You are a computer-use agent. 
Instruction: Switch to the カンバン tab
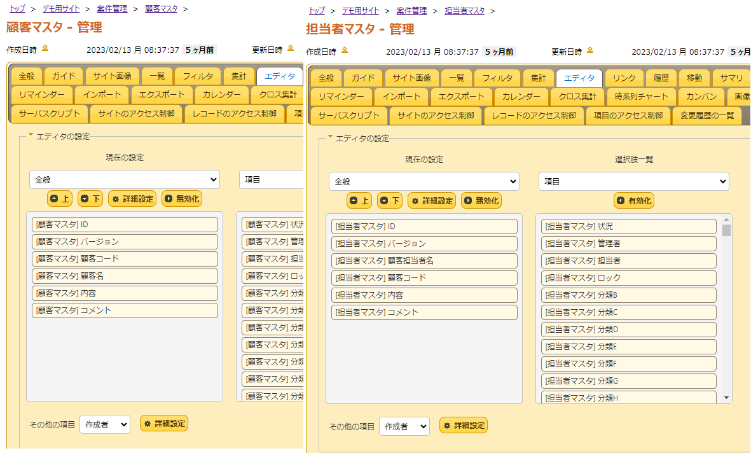[701, 97]
